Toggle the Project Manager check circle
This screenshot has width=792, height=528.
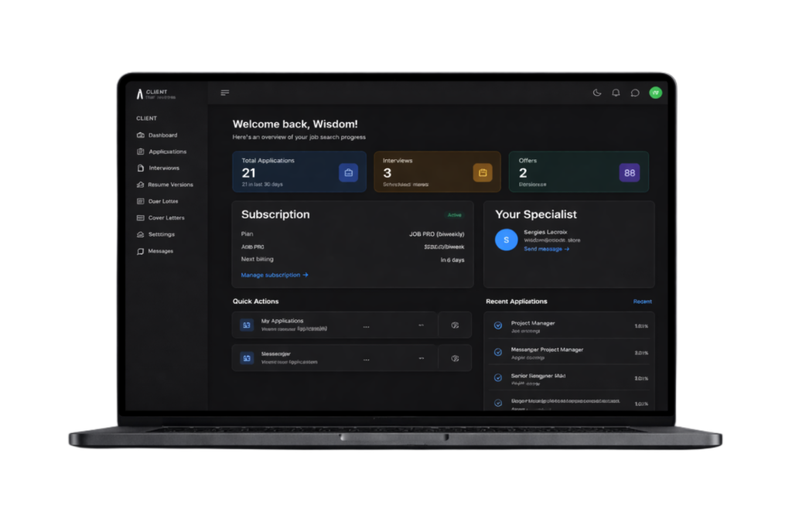pyautogui.click(x=498, y=325)
